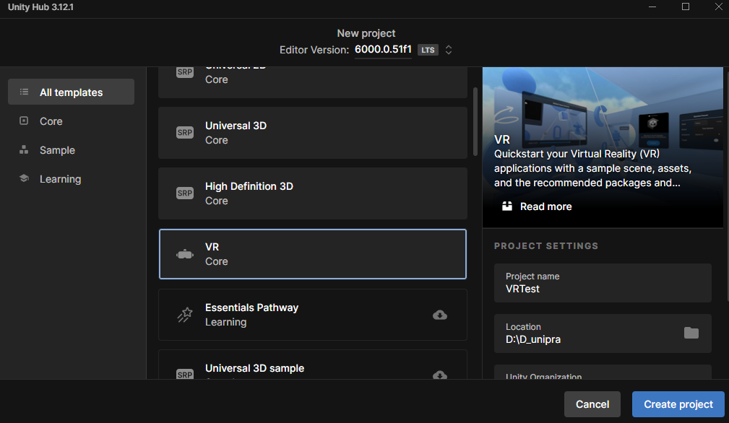Minimize the Unity Hub window
Image resolution: width=729 pixels, height=423 pixels.
click(652, 7)
